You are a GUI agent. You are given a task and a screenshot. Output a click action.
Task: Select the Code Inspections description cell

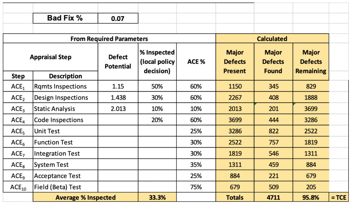pos(65,120)
